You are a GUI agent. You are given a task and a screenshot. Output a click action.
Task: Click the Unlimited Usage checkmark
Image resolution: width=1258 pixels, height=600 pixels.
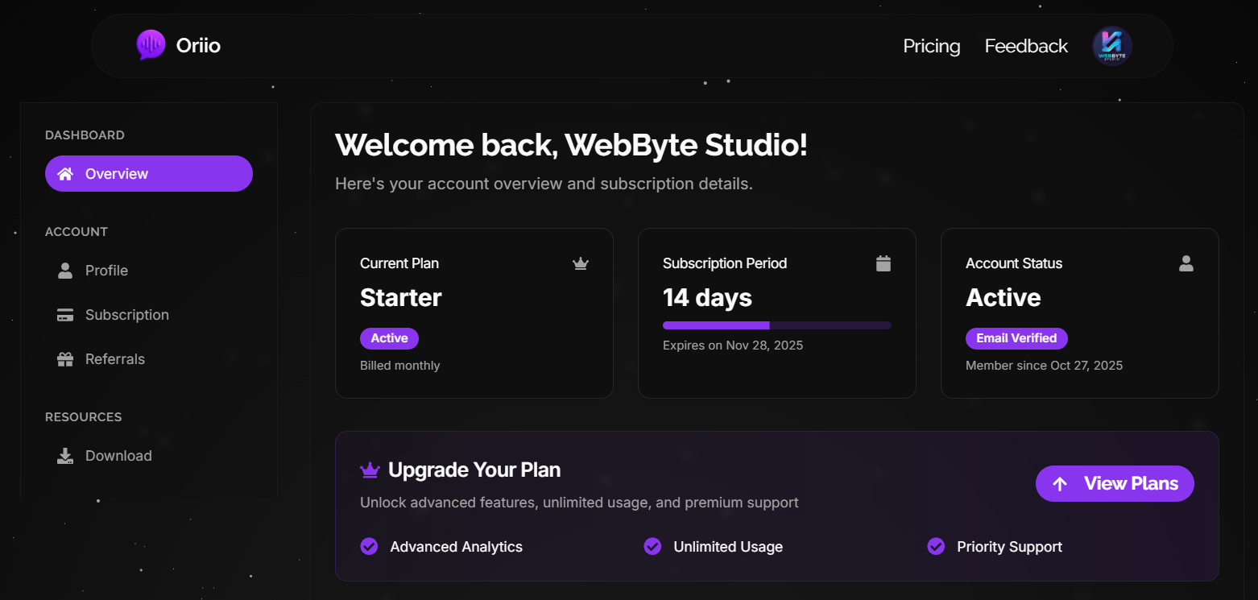[652, 547]
